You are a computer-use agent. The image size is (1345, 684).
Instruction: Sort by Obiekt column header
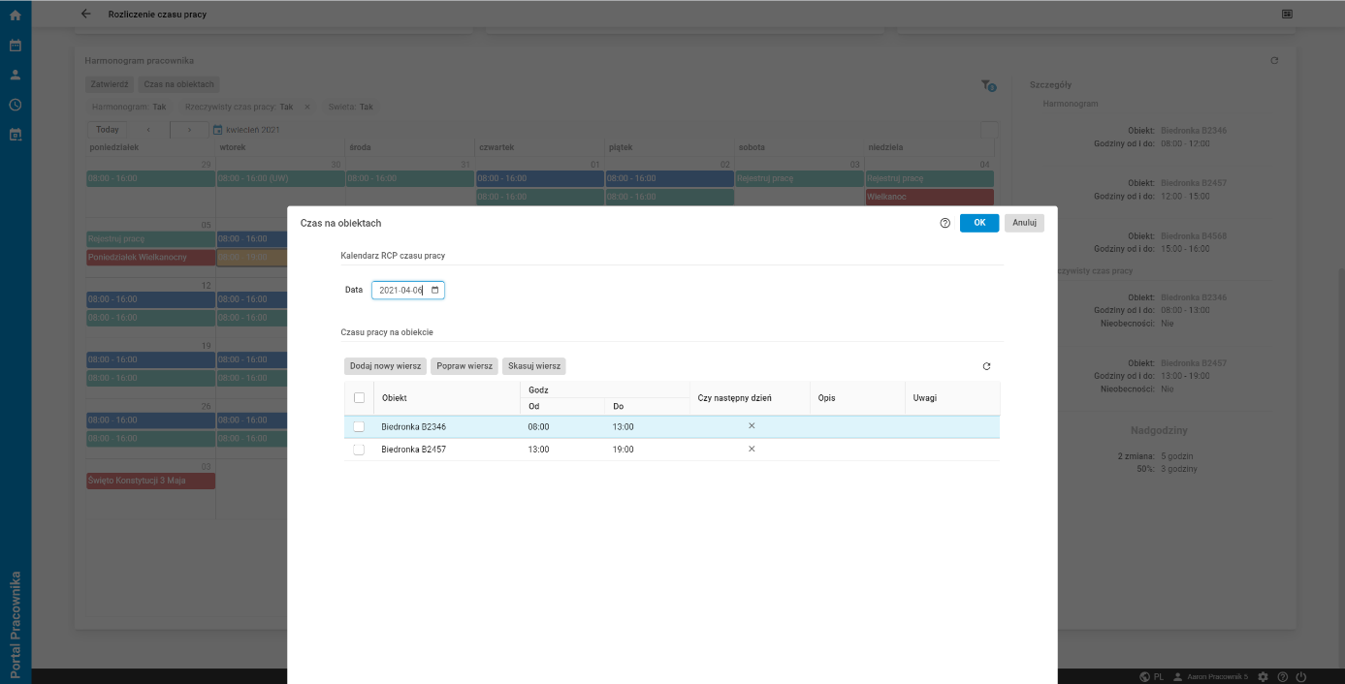[x=446, y=397]
